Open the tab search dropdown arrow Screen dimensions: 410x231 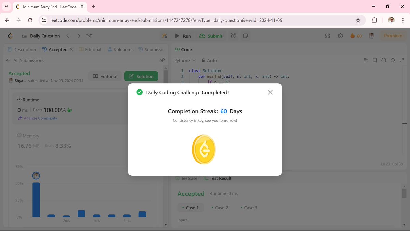(6, 7)
